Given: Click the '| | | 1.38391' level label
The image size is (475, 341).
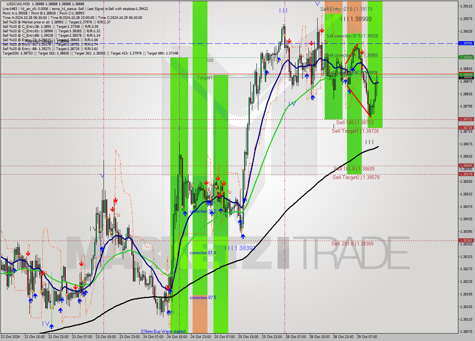Looking at the screenshot, I should 240,248.
